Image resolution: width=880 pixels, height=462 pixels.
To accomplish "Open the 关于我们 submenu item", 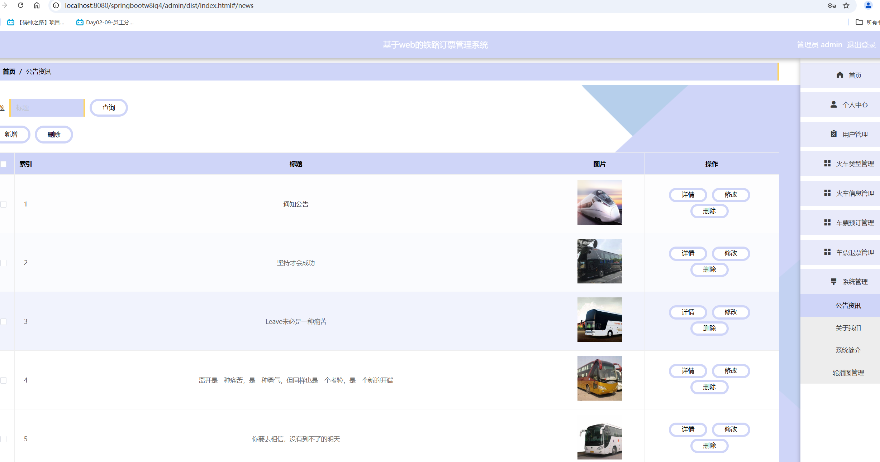I will pos(848,328).
